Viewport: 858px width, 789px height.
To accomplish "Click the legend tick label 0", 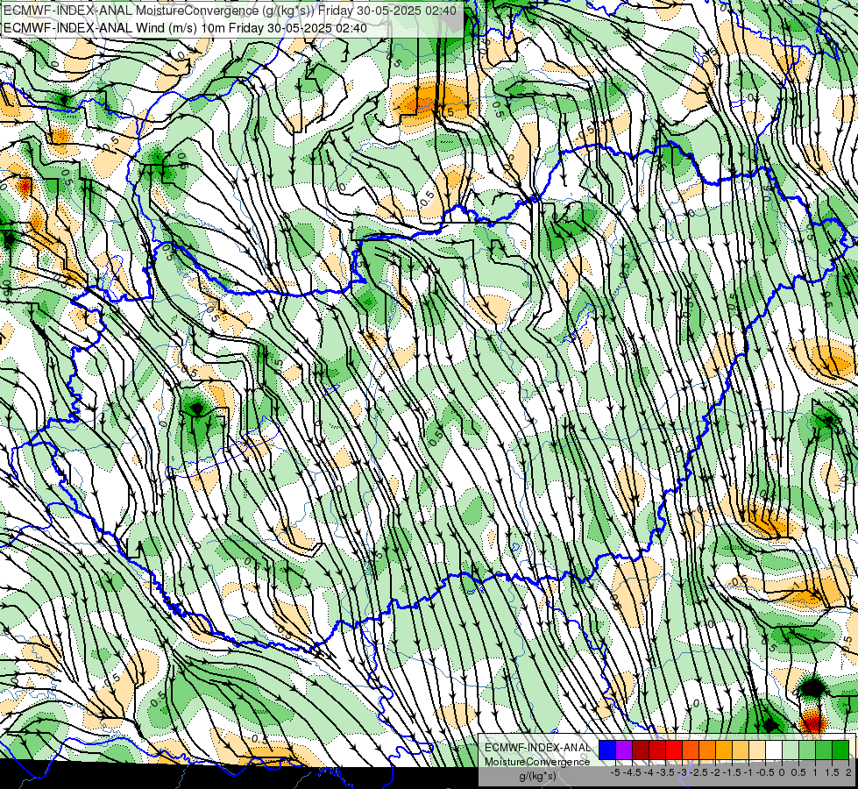I will coord(782,772).
